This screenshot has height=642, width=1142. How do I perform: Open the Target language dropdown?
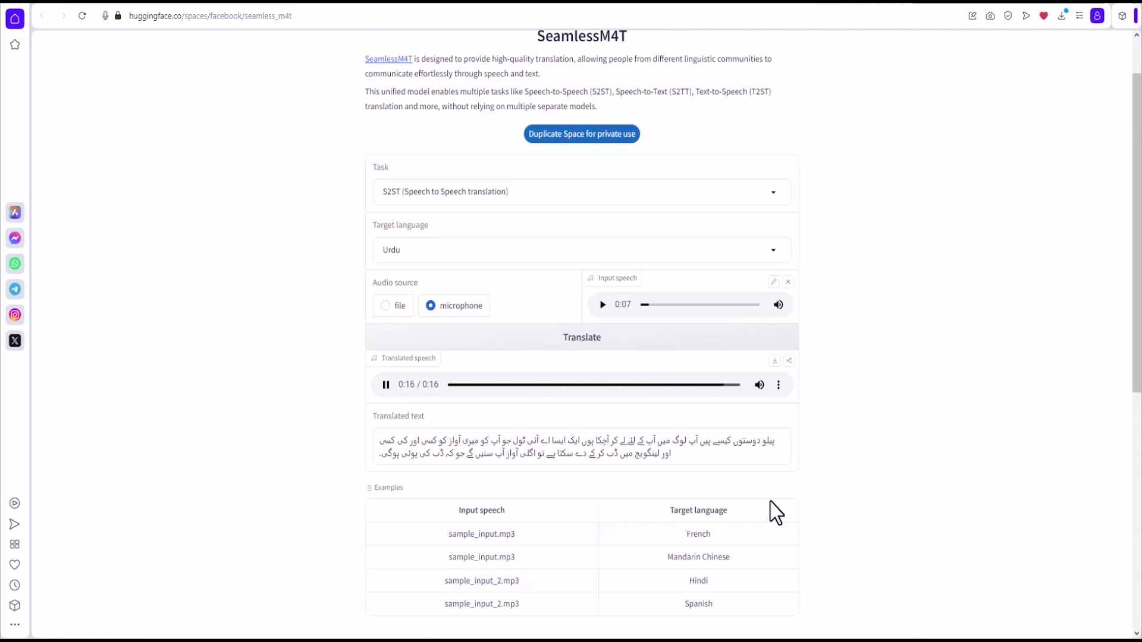[x=582, y=250]
